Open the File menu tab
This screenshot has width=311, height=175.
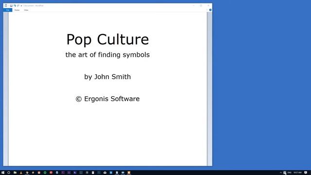pyautogui.click(x=8, y=10)
